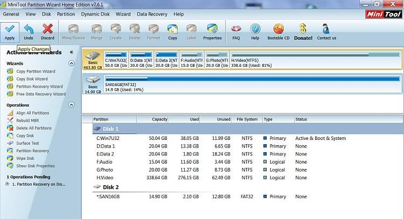Select E:Data 2 row in partition list

248,154
